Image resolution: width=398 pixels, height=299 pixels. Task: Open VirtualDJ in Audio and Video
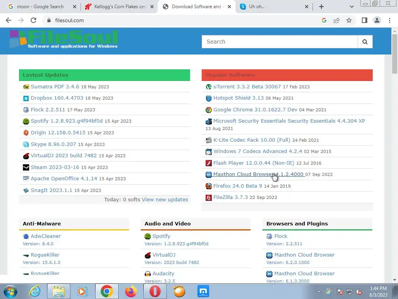point(164,255)
